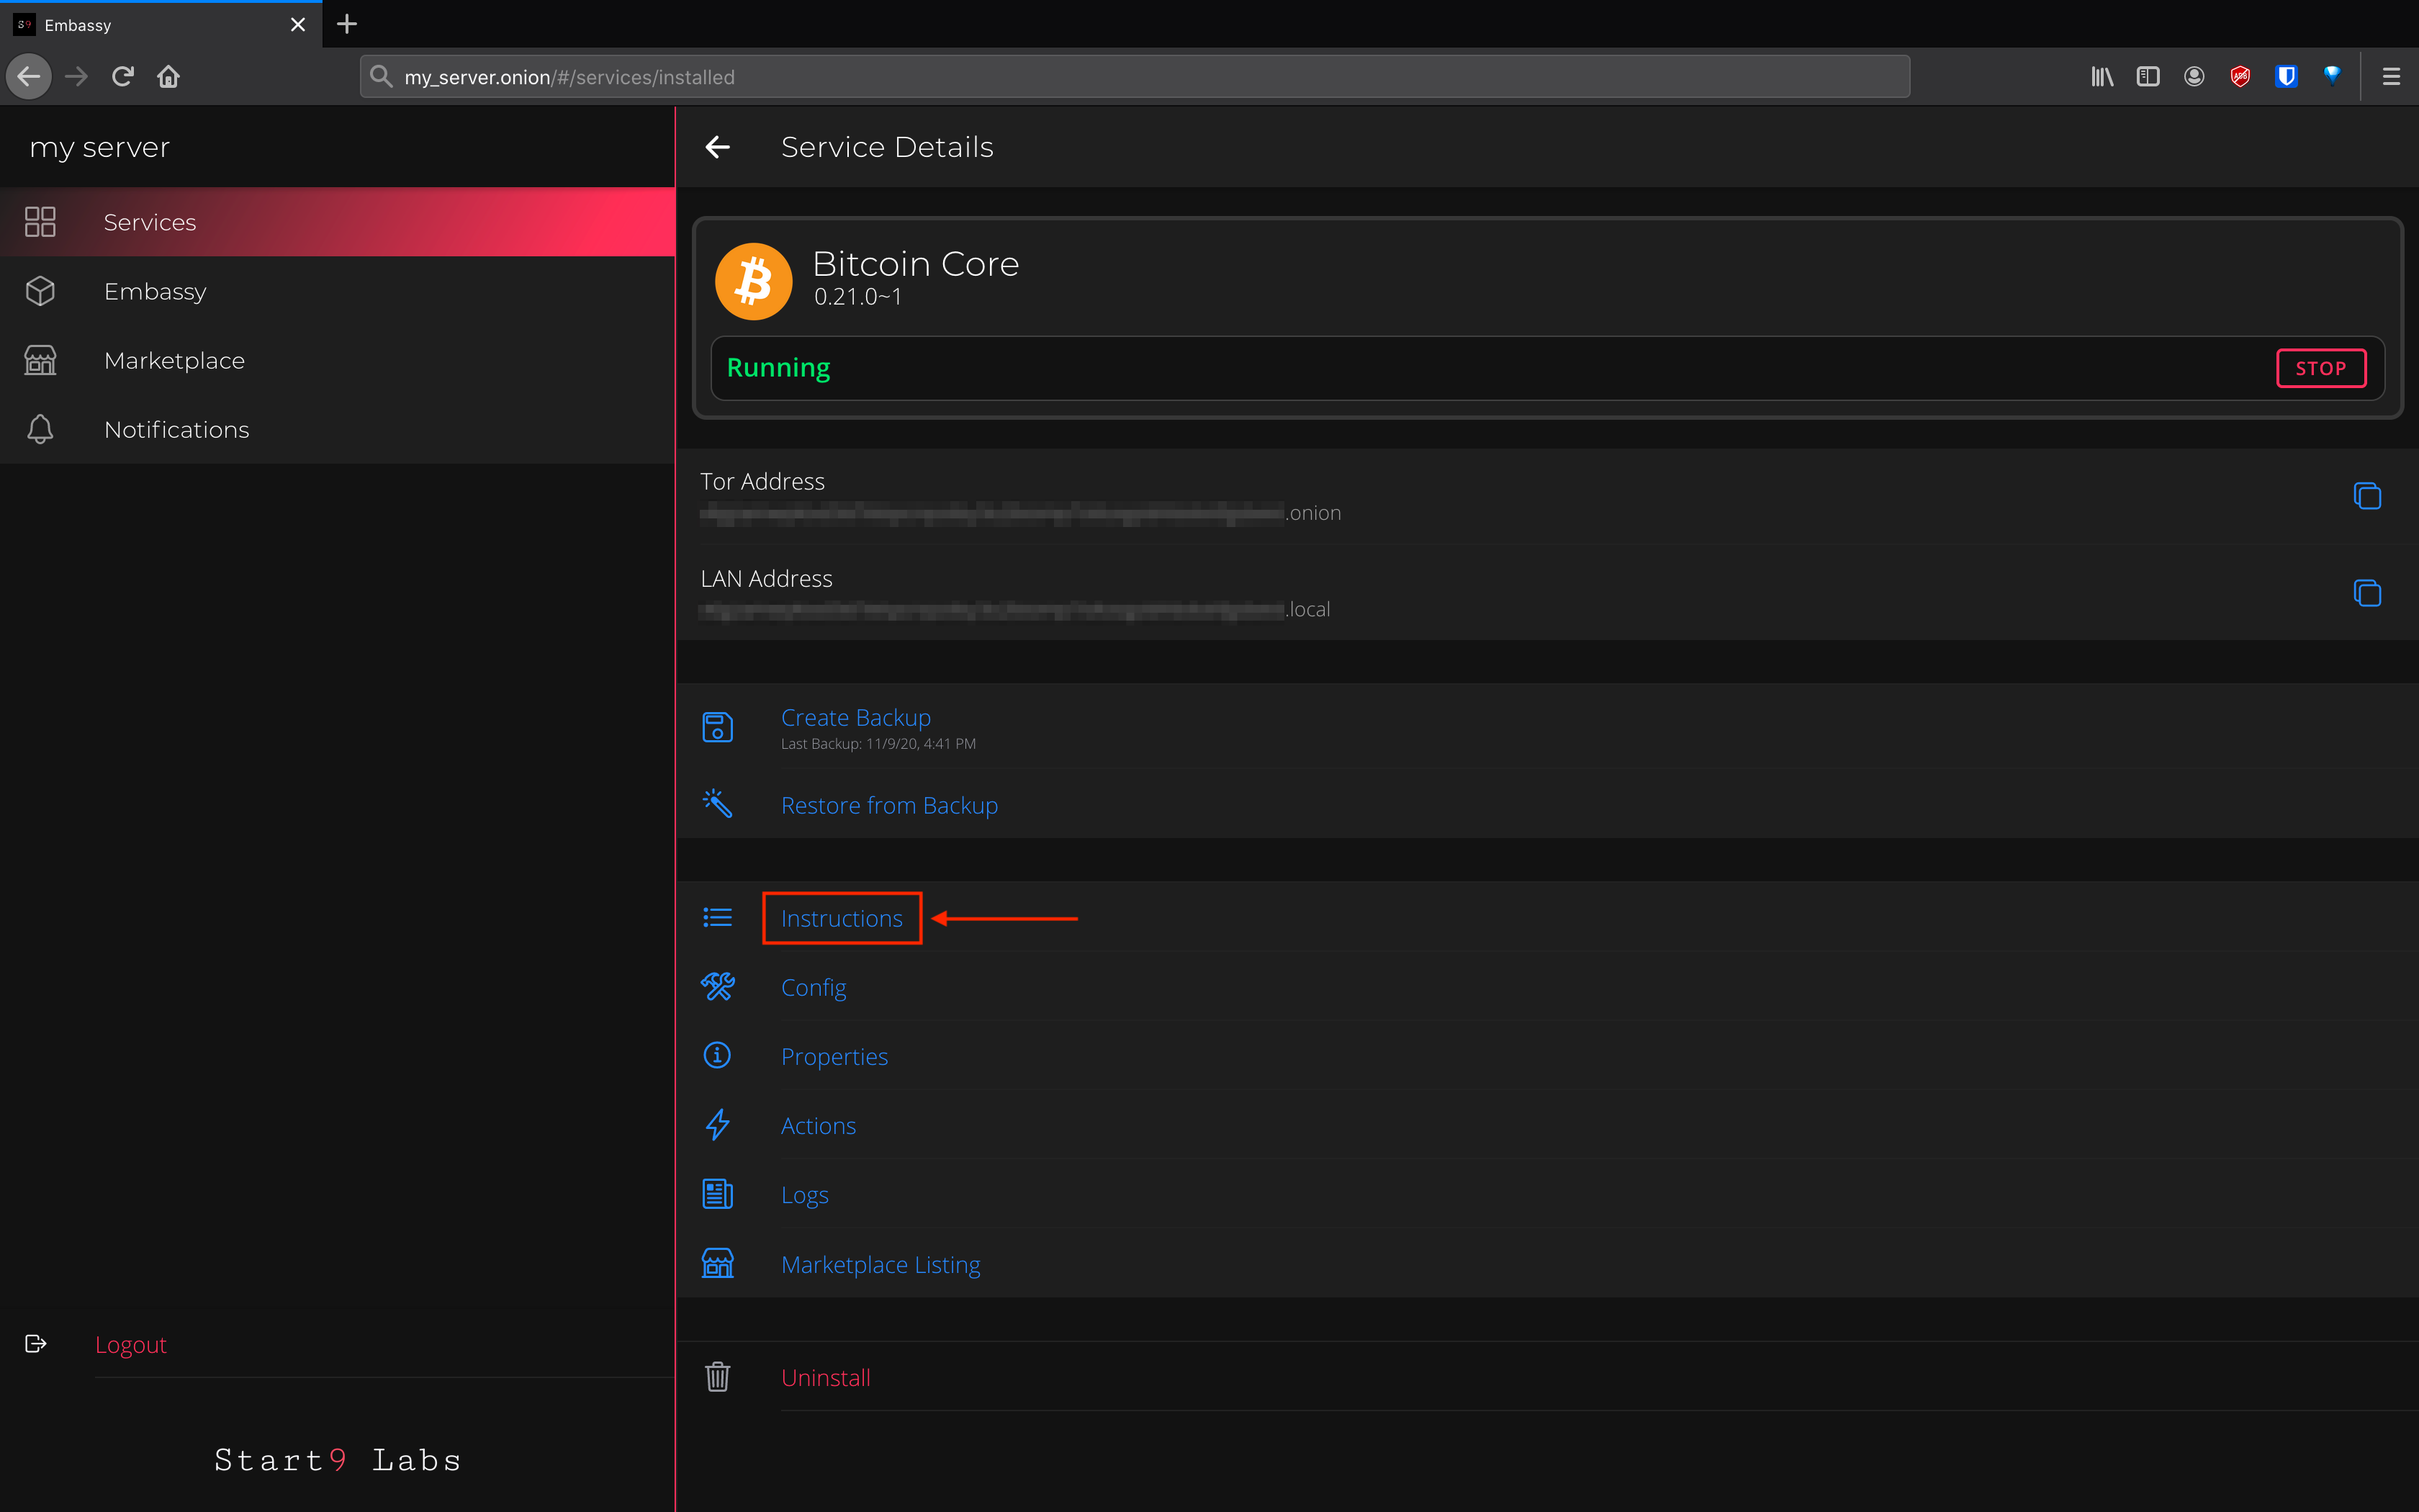Copy the Tor Address to clipboard

[2366, 496]
